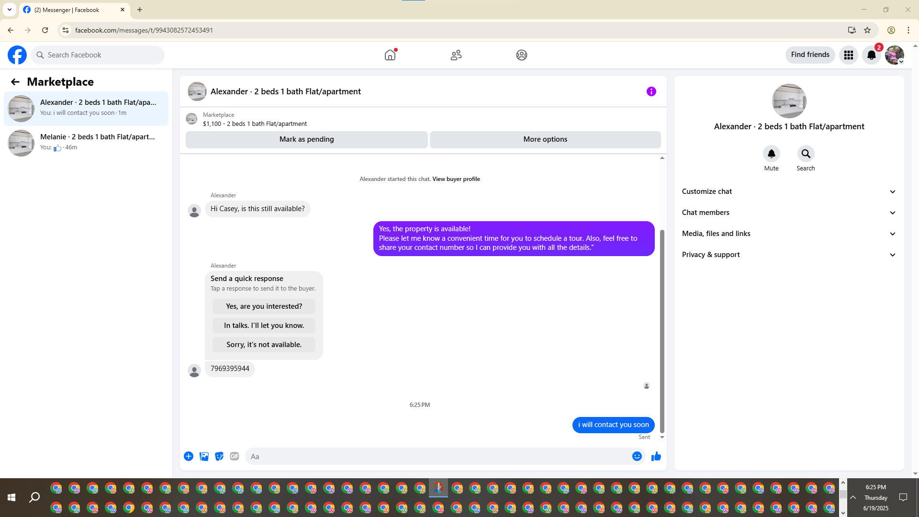Open conversation information purple icon
The image size is (919, 517).
[651, 91]
